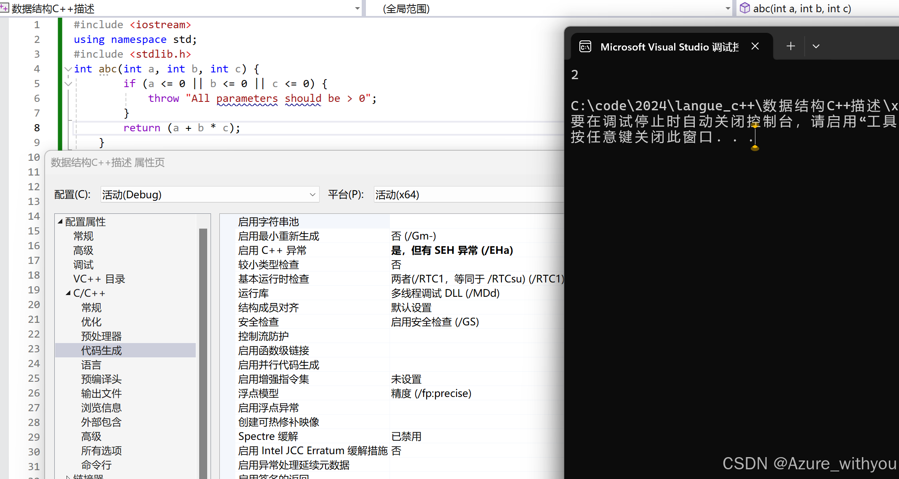Collapse the 配置属性 tree node
This screenshot has height=479, width=899.
point(60,221)
